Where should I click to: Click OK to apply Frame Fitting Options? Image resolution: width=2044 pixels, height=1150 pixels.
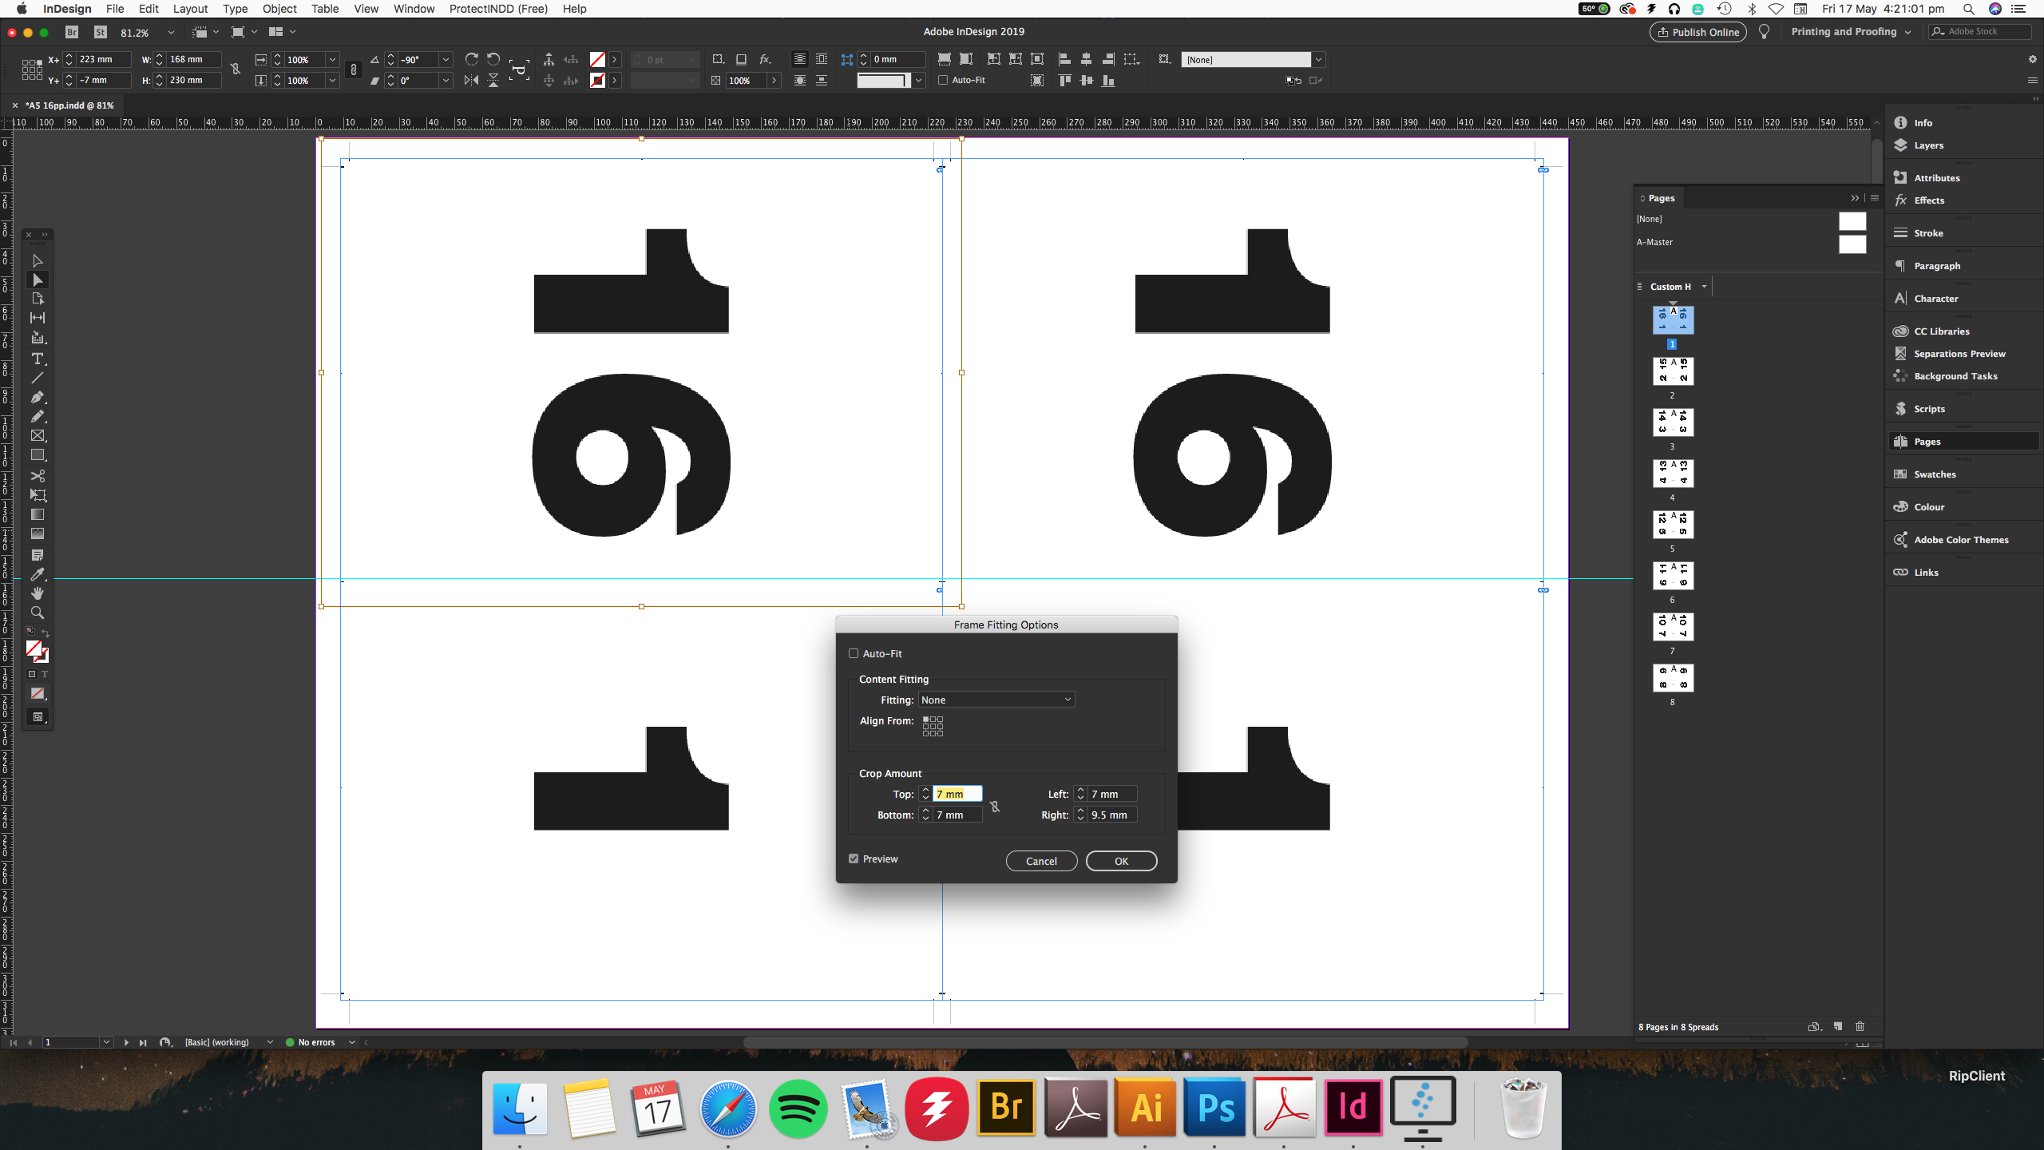click(1120, 859)
